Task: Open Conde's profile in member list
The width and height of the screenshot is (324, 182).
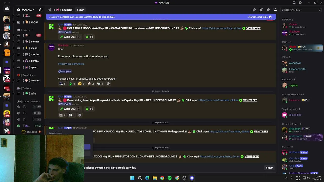Action: 301,26
